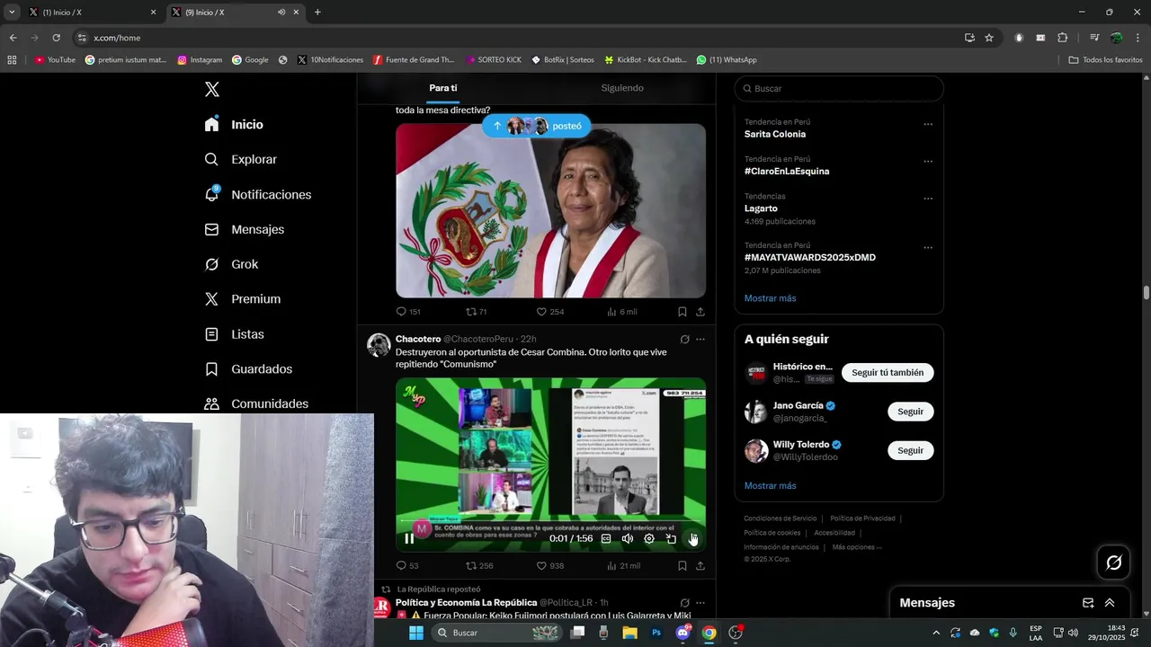Open La República post Grok action icon
The height and width of the screenshot is (647, 1151).
(x=684, y=602)
